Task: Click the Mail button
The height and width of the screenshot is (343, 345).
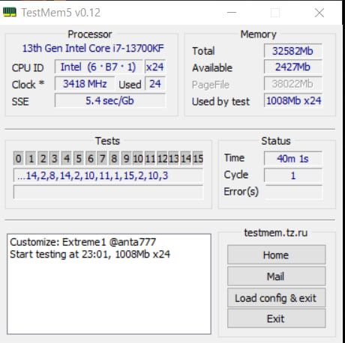Action: click(276, 276)
